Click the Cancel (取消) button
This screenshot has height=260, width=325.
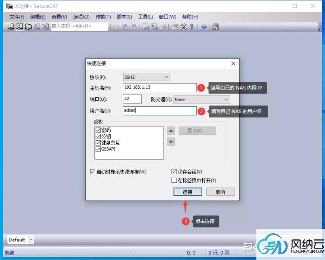point(220,192)
